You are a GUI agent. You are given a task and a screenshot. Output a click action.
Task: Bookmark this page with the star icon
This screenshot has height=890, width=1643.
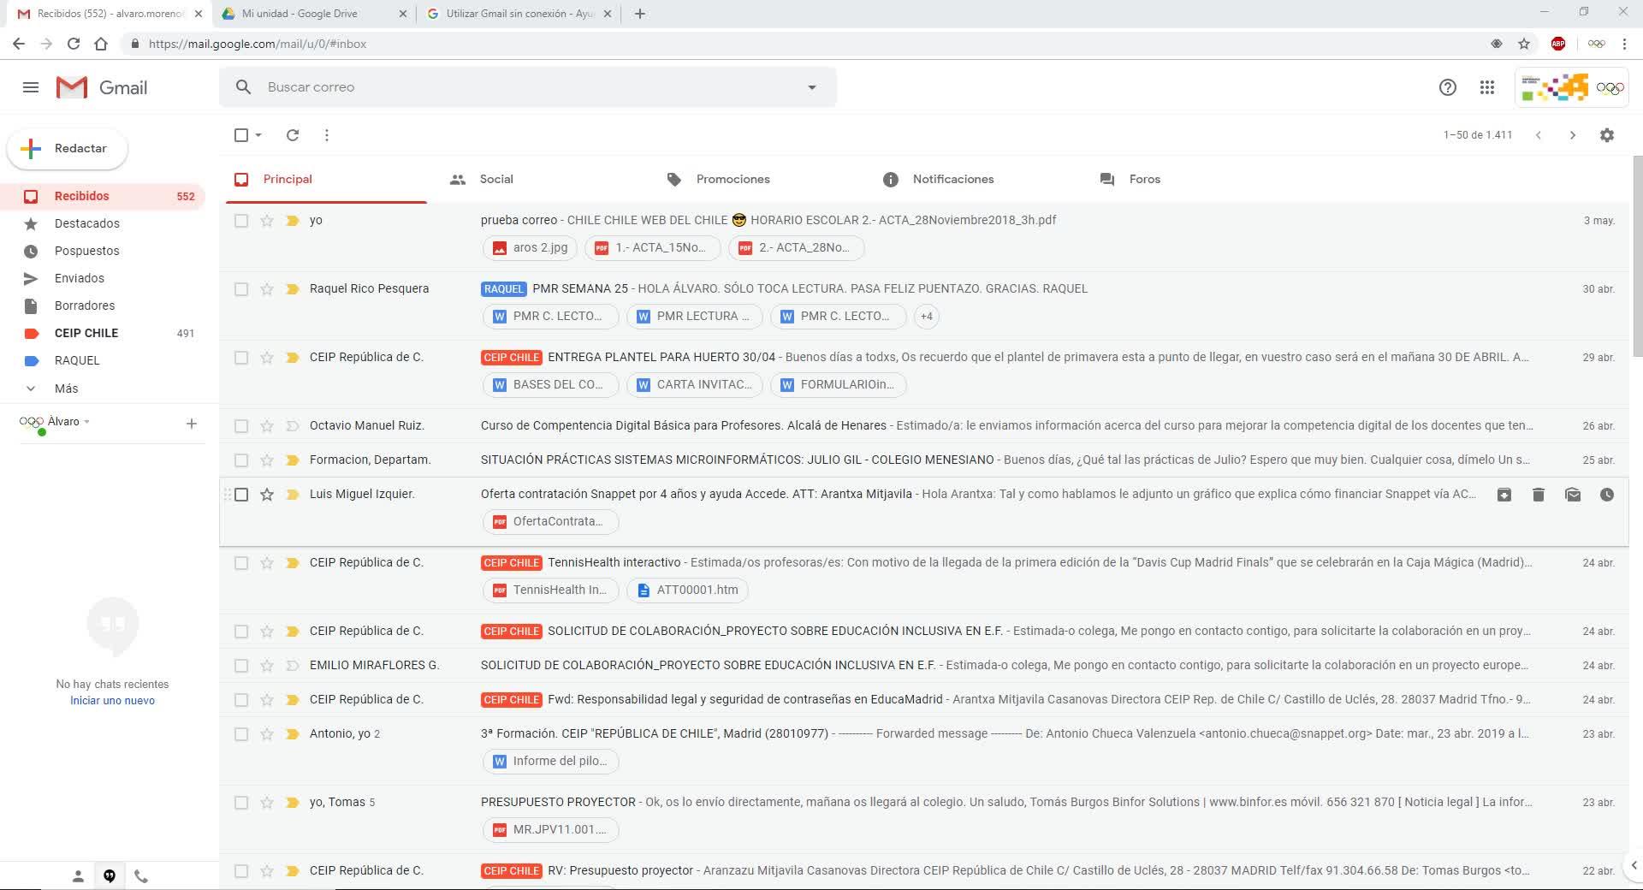point(1524,44)
